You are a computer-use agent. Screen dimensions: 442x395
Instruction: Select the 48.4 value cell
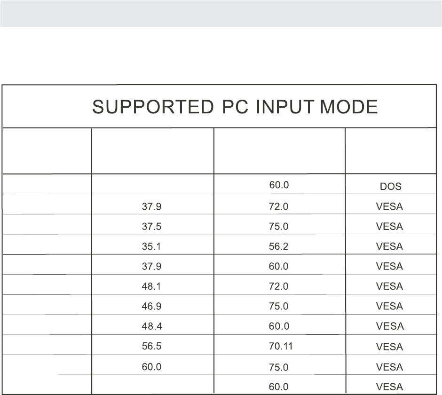151,326
